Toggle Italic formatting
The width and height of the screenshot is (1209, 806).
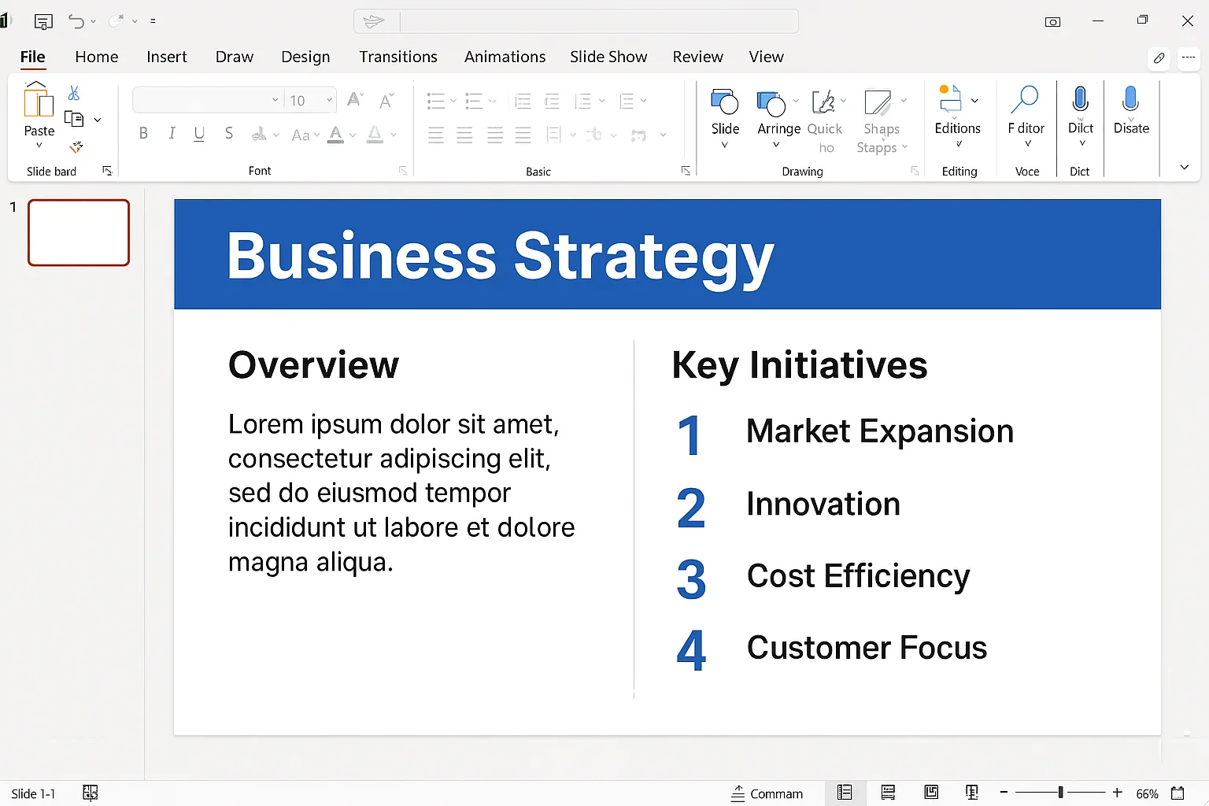172,134
